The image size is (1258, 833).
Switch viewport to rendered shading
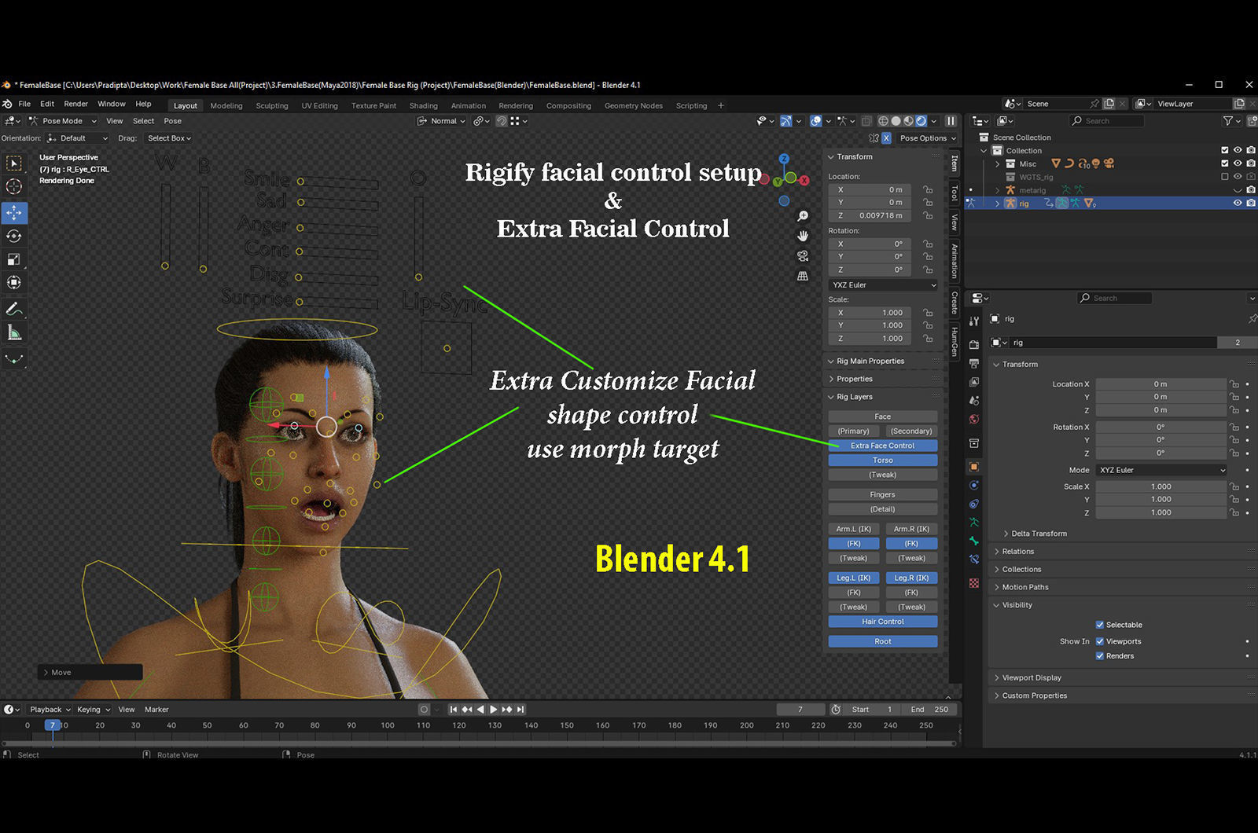[x=921, y=121]
